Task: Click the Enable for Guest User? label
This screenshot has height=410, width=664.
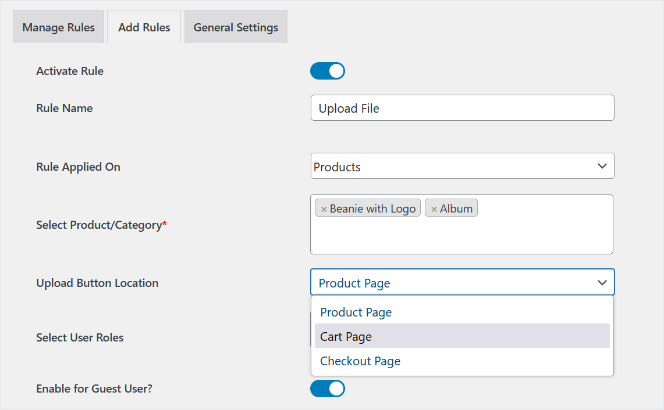Action: [94, 389]
